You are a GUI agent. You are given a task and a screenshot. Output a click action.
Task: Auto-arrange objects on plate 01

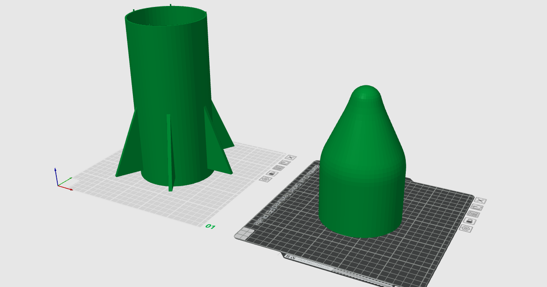[278, 167]
